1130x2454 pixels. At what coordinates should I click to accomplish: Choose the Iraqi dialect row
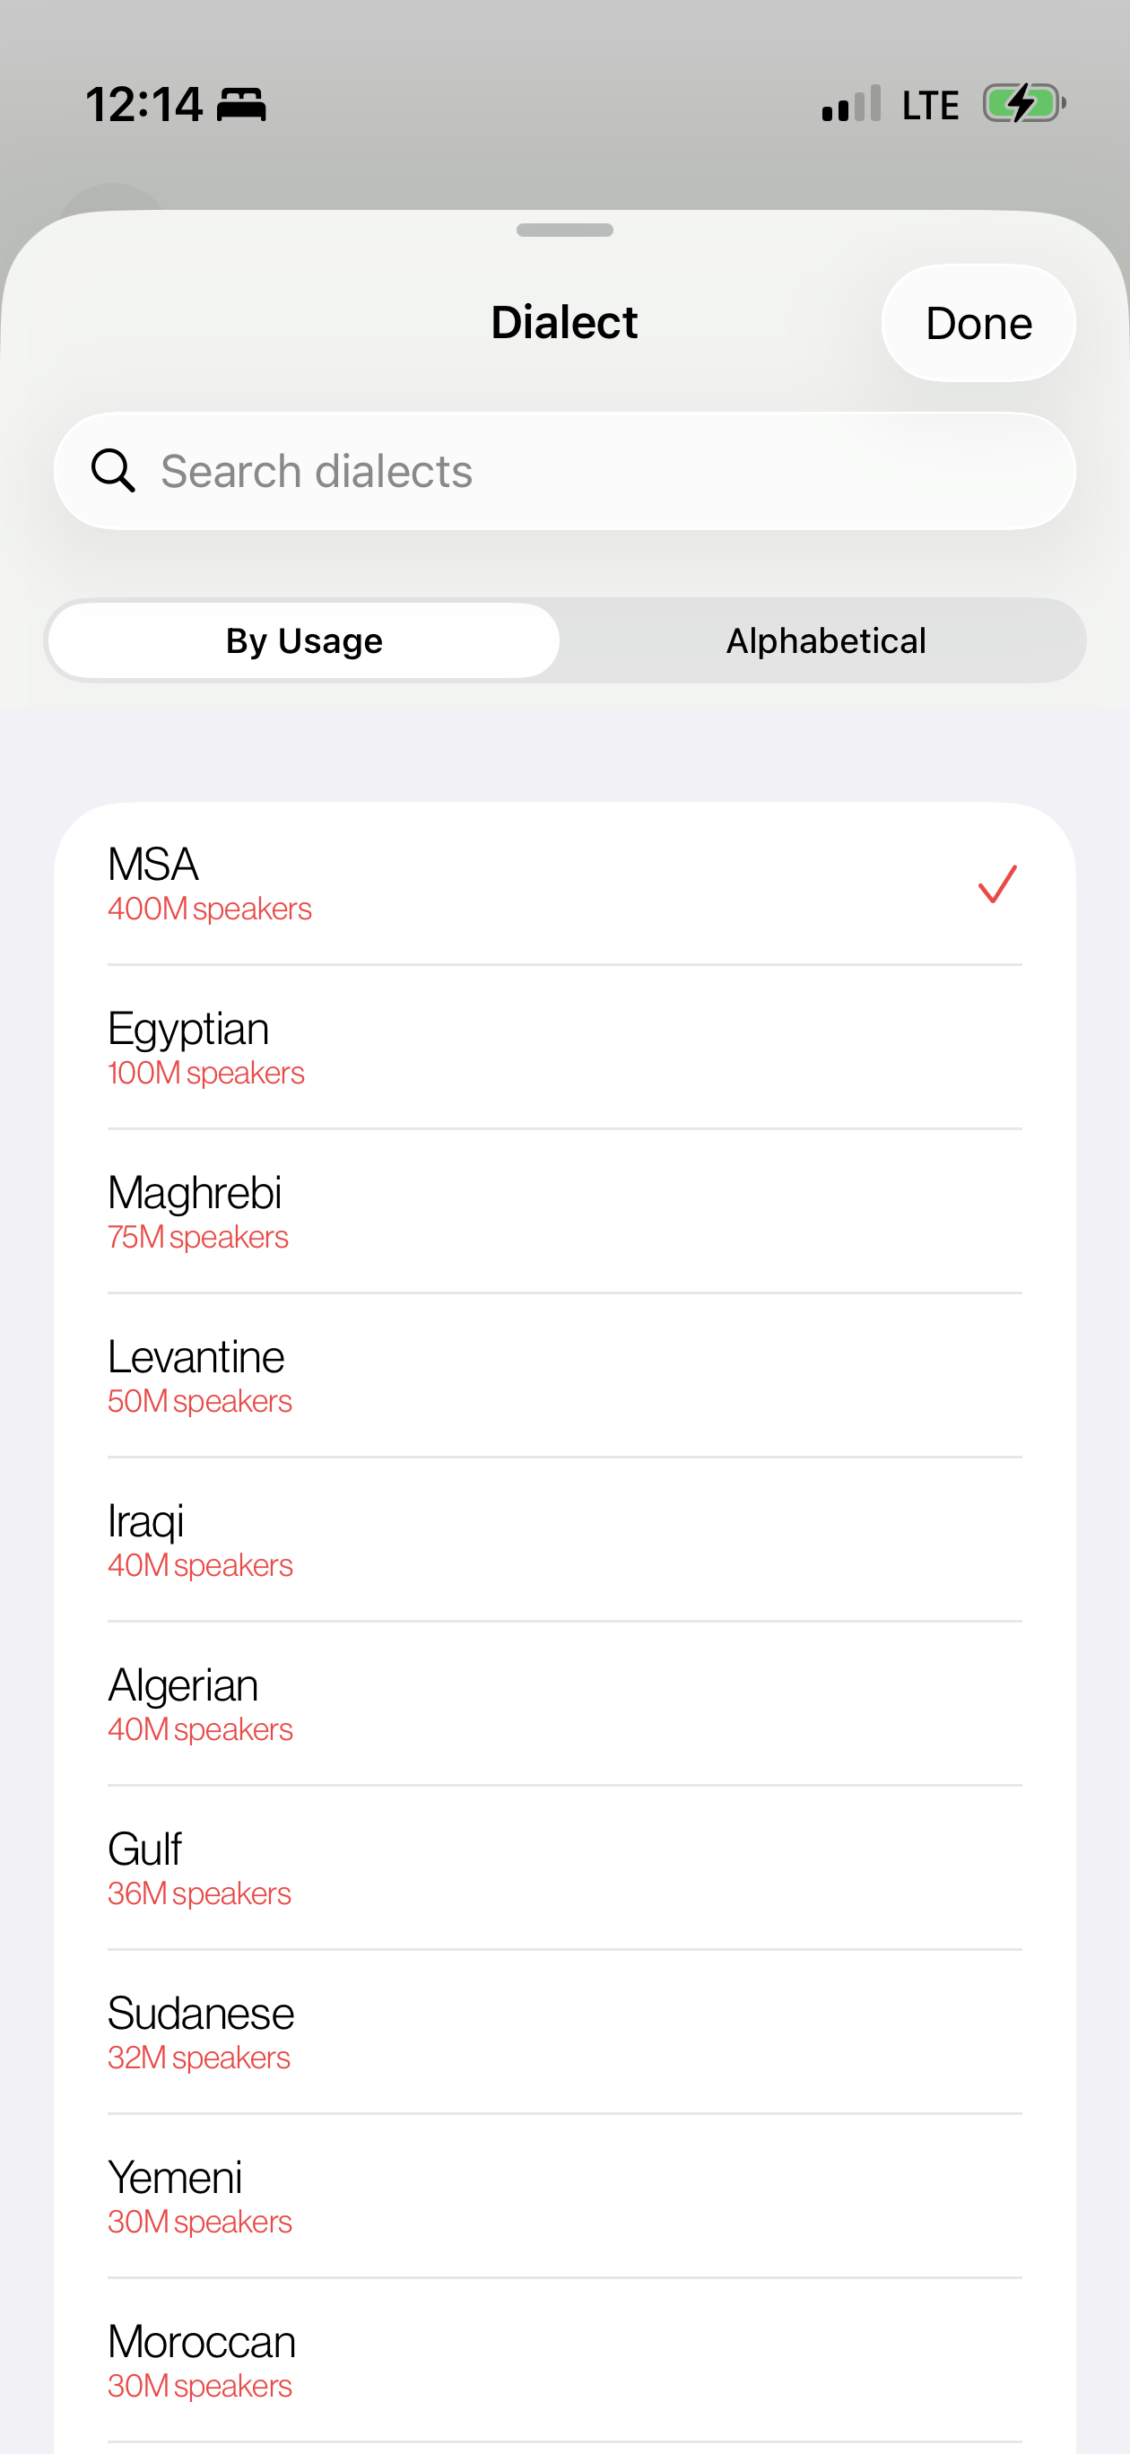pyautogui.click(x=565, y=1538)
